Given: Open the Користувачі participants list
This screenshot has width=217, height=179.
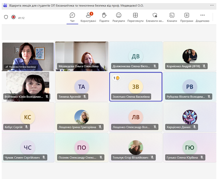Looking at the screenshot, I should point(89,17).
